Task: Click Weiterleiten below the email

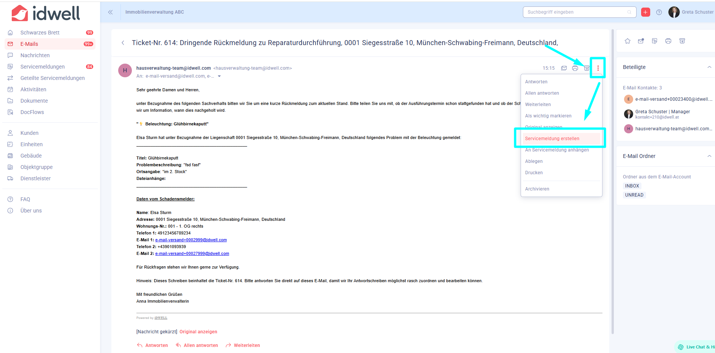Action: 243,345
